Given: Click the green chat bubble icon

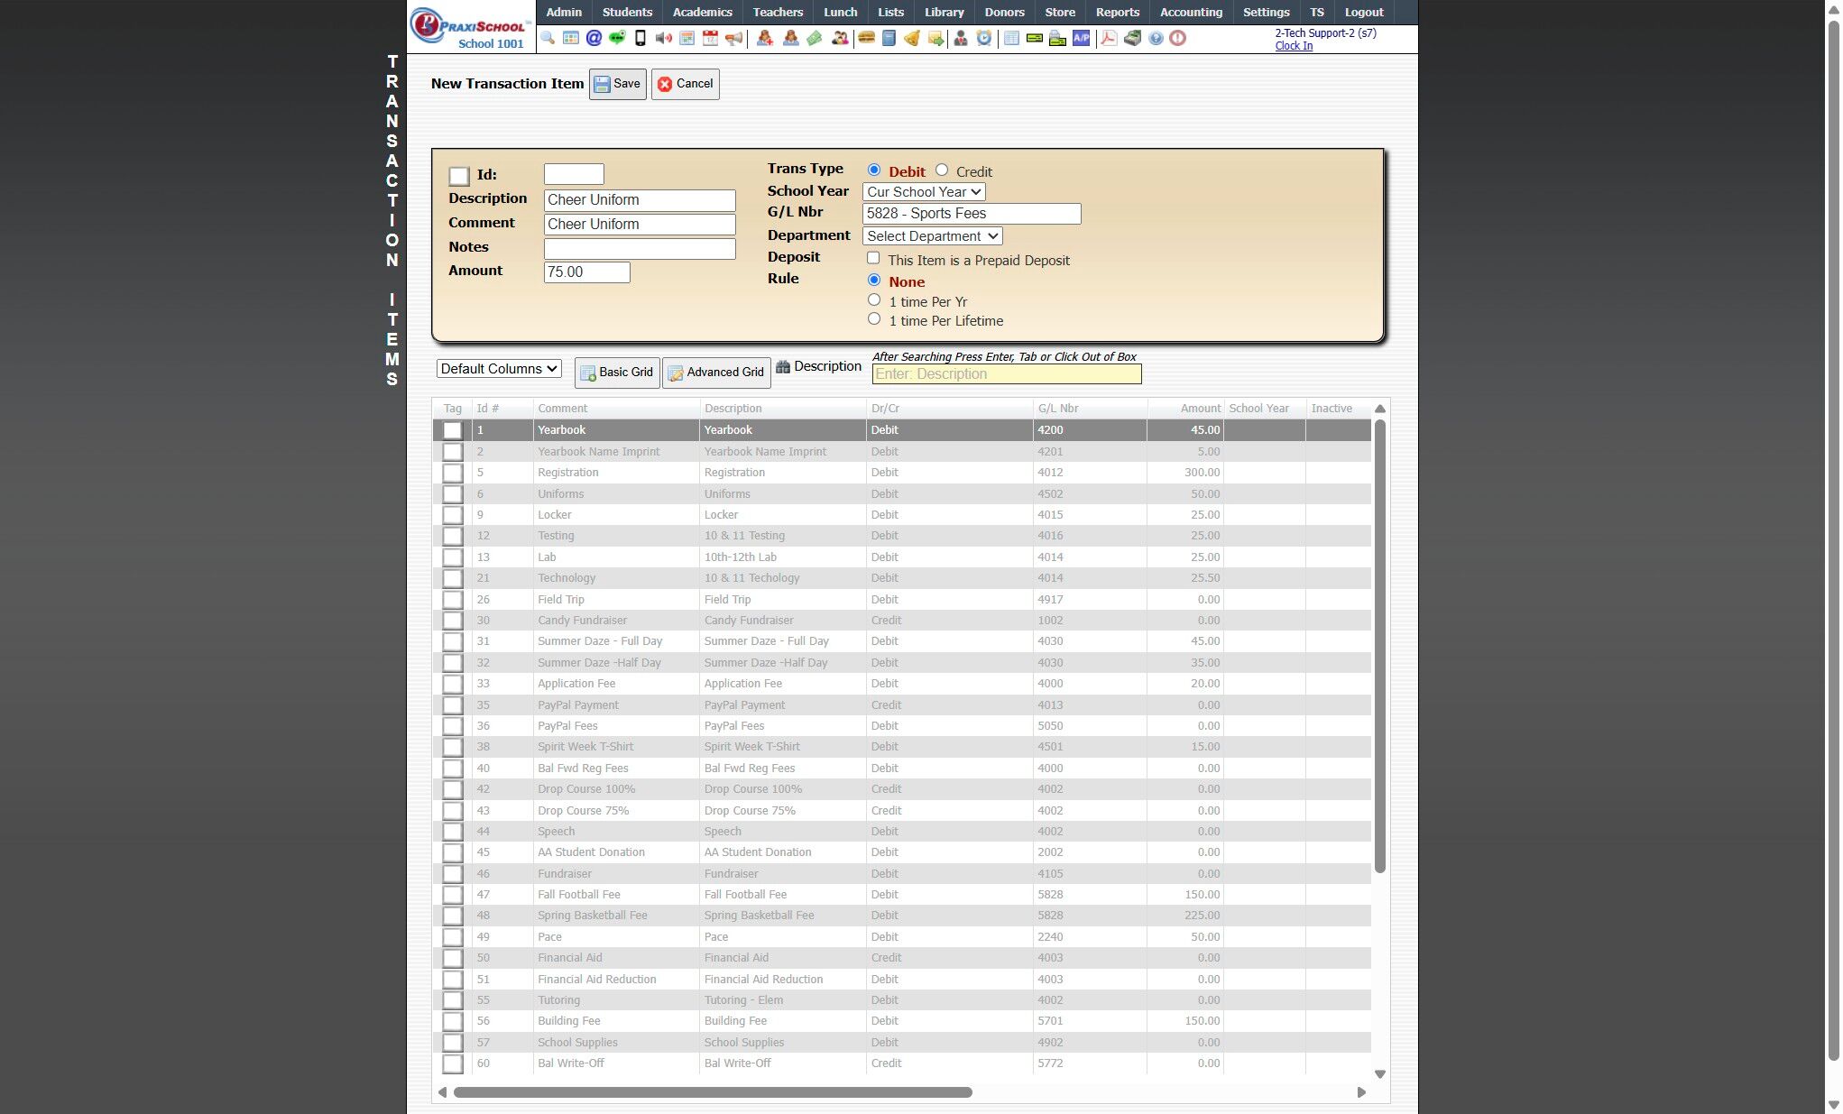Looking at the screenshot, I should (617, 38).
